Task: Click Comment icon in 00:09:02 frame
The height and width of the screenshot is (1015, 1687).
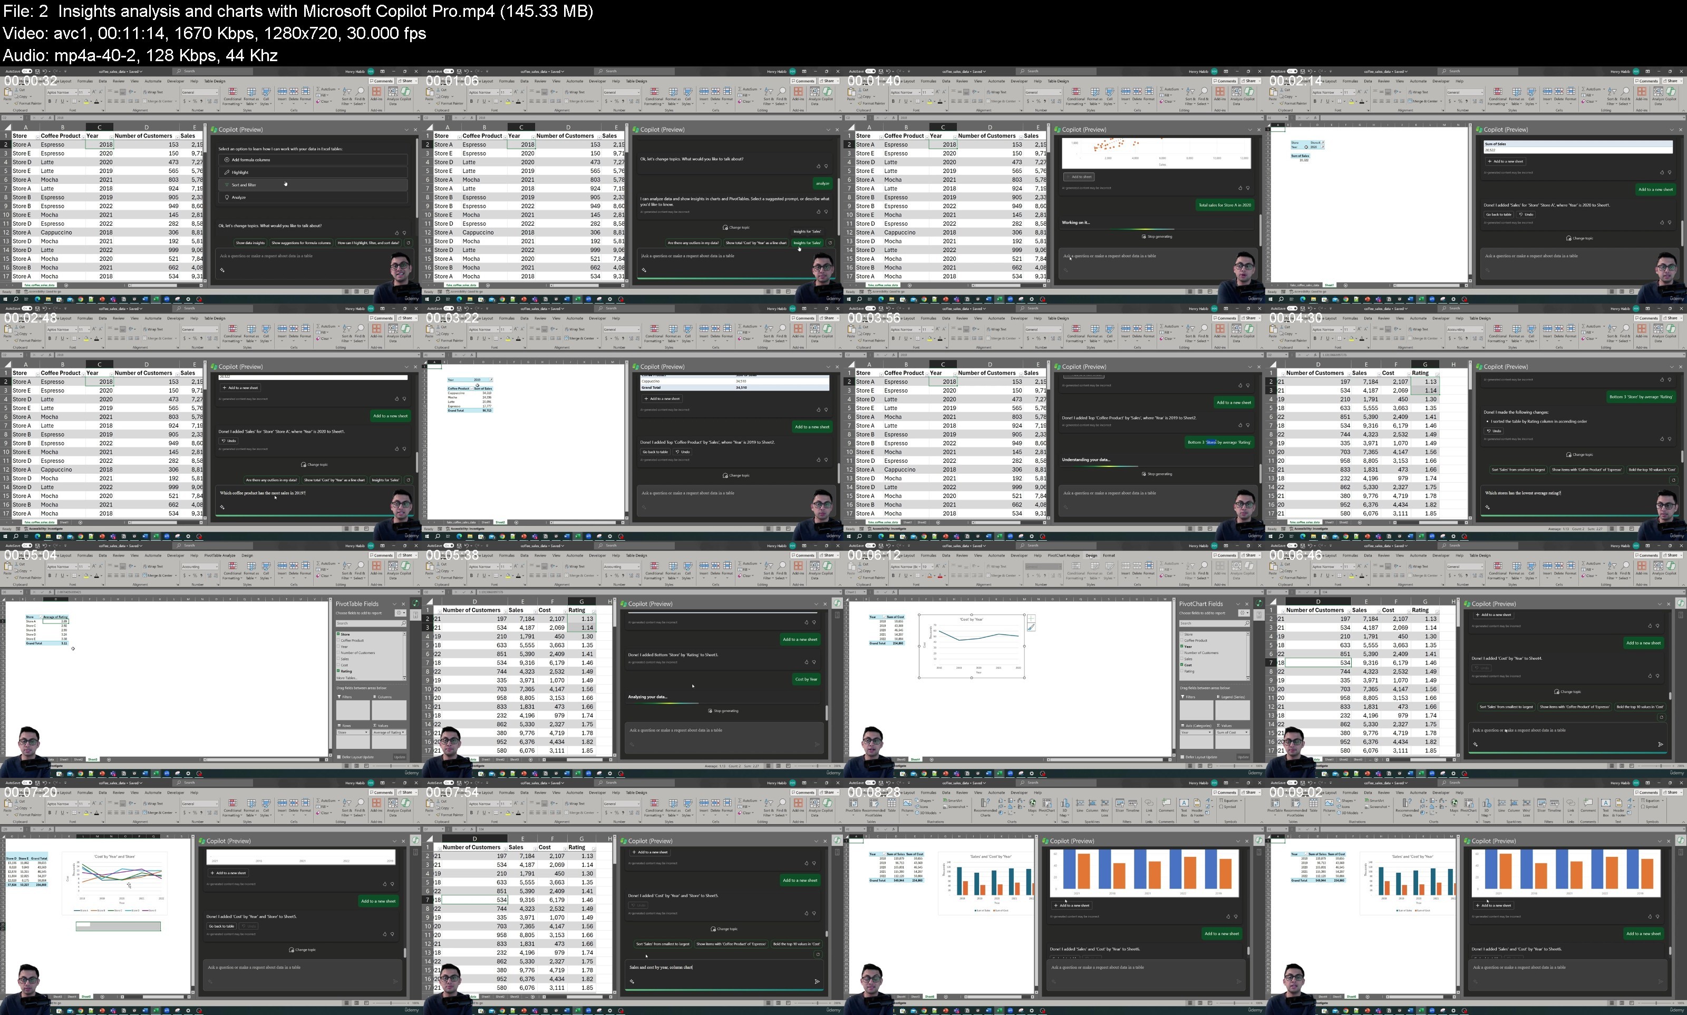Action: [1588, 803]
